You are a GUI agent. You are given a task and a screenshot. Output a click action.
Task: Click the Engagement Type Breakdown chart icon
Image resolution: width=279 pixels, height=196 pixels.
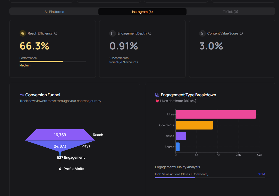point(157,95)
